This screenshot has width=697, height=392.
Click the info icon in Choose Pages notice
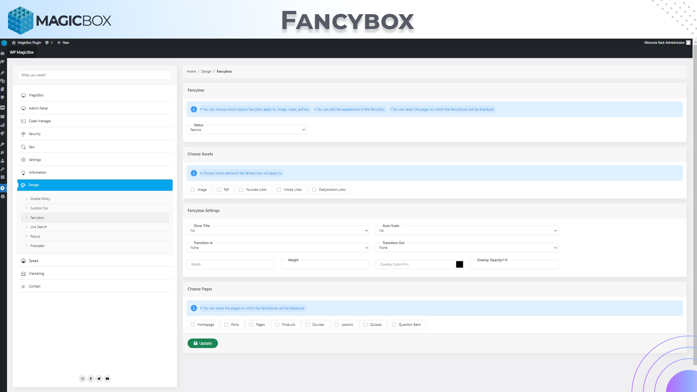point(194,308)
